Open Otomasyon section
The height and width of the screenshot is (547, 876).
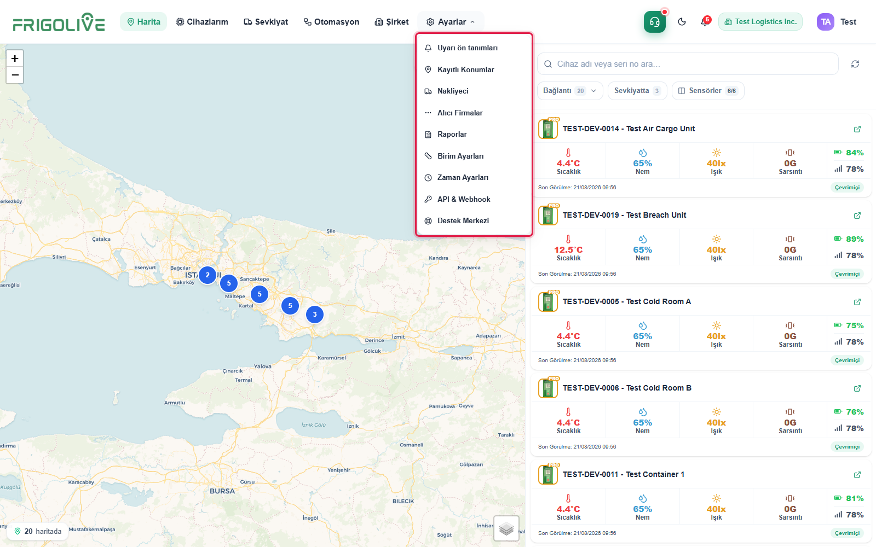(331, 22)
